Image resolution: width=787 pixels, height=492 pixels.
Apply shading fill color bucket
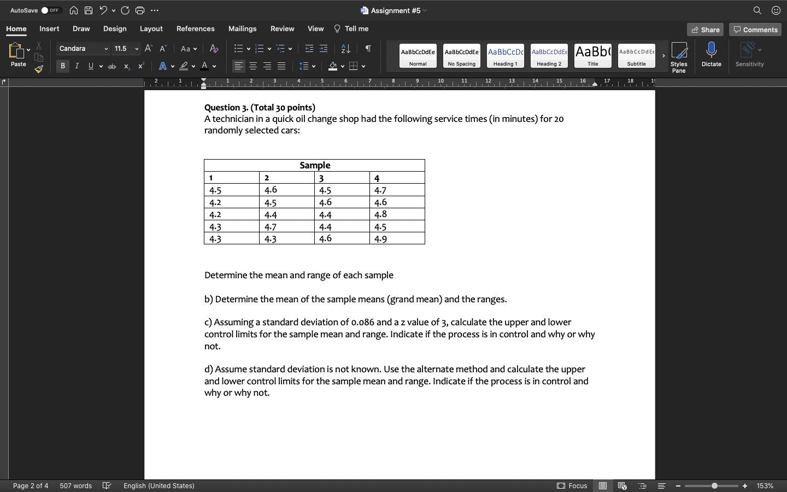coord(333,66)
